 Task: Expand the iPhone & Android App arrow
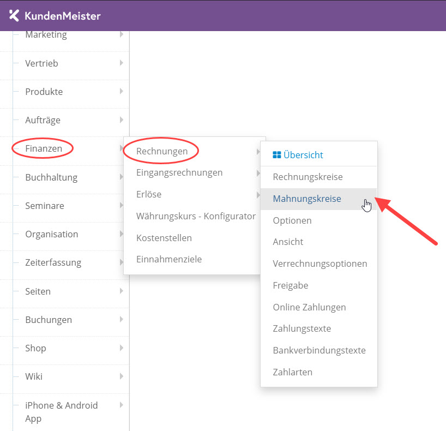[x=122, y=405]
